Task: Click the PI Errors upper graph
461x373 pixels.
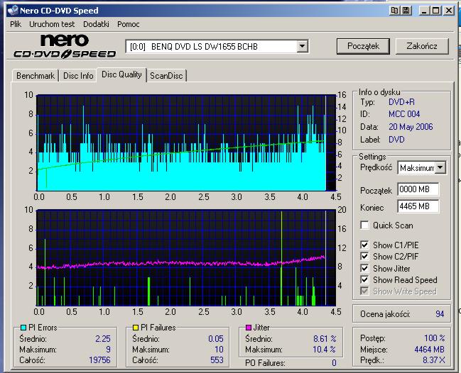Action: click(x=186, y=143)
